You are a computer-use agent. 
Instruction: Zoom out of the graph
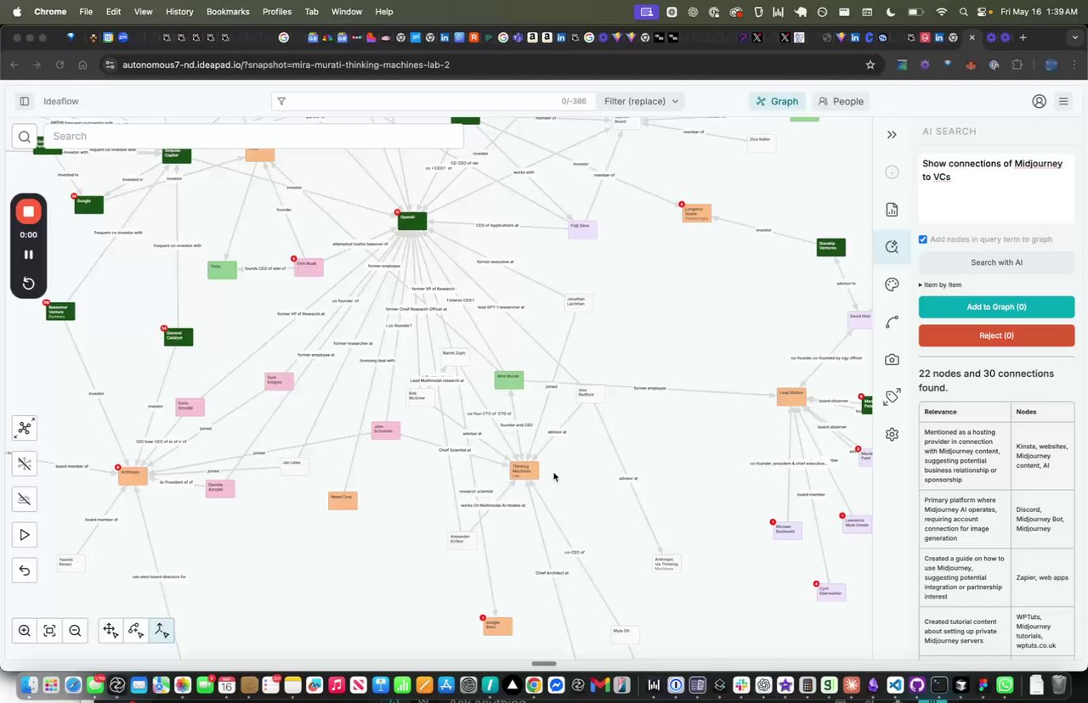click(x=75, y=631)
